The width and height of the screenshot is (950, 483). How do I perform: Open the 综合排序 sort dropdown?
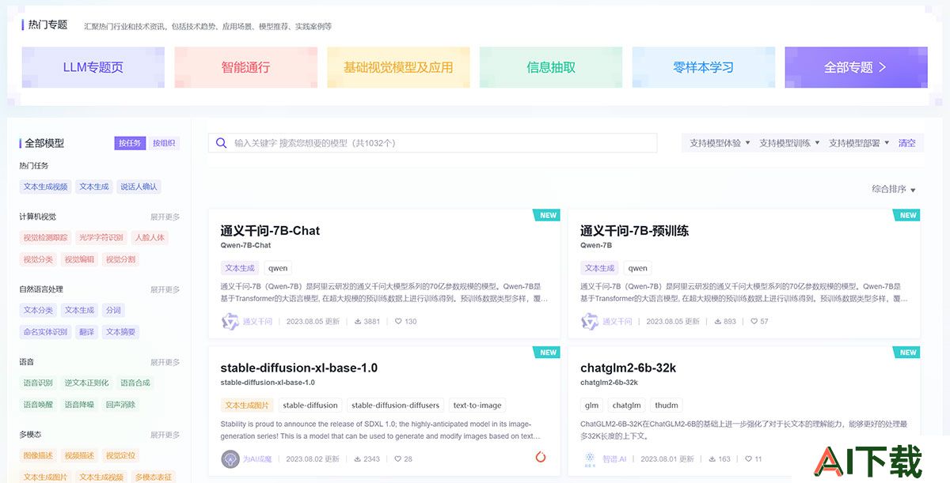click(894, 190)
